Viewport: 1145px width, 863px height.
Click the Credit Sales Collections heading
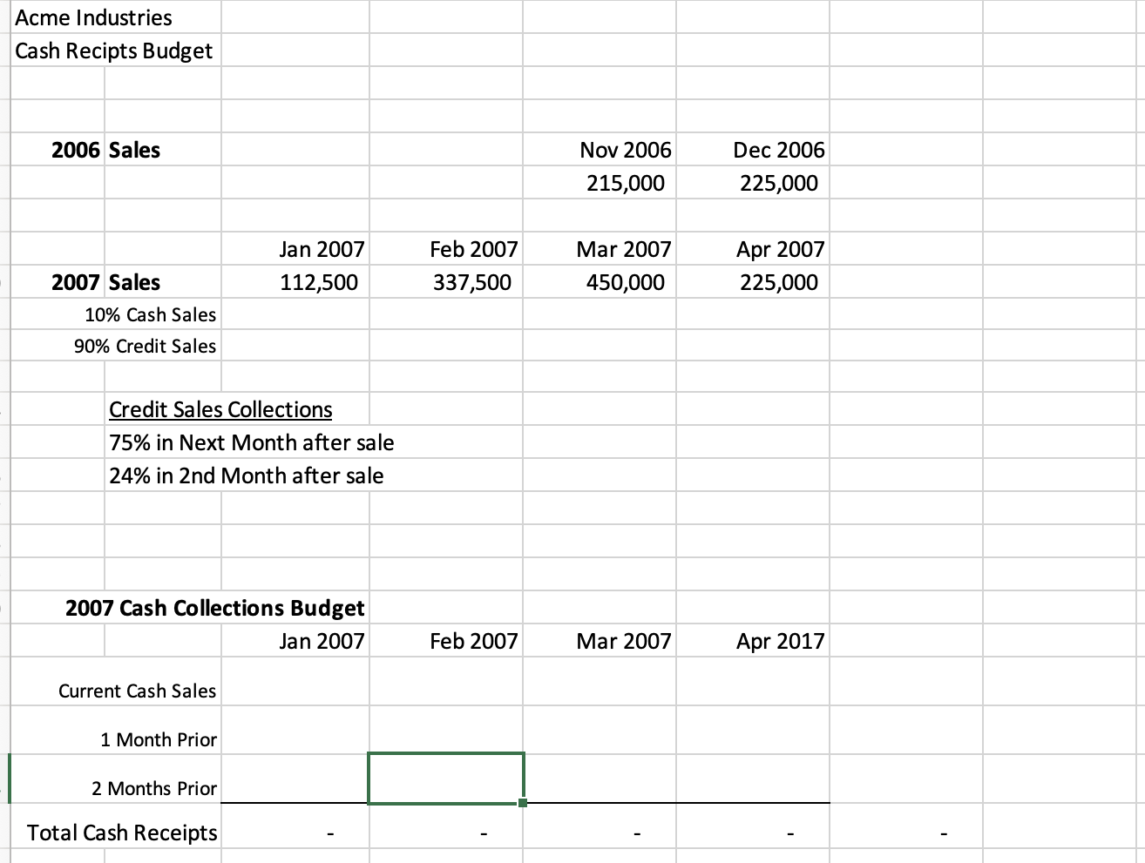pos(220,409)
